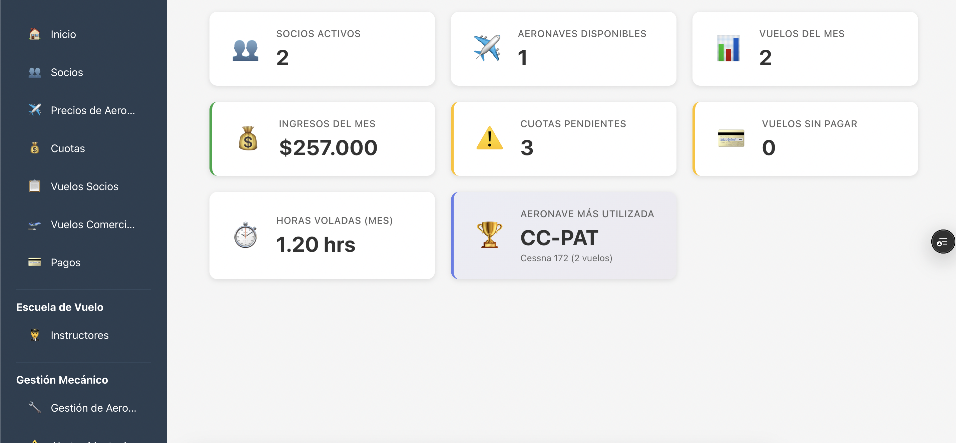
Task: Click the Socios Activos card
Action: [x=322, y=49]
